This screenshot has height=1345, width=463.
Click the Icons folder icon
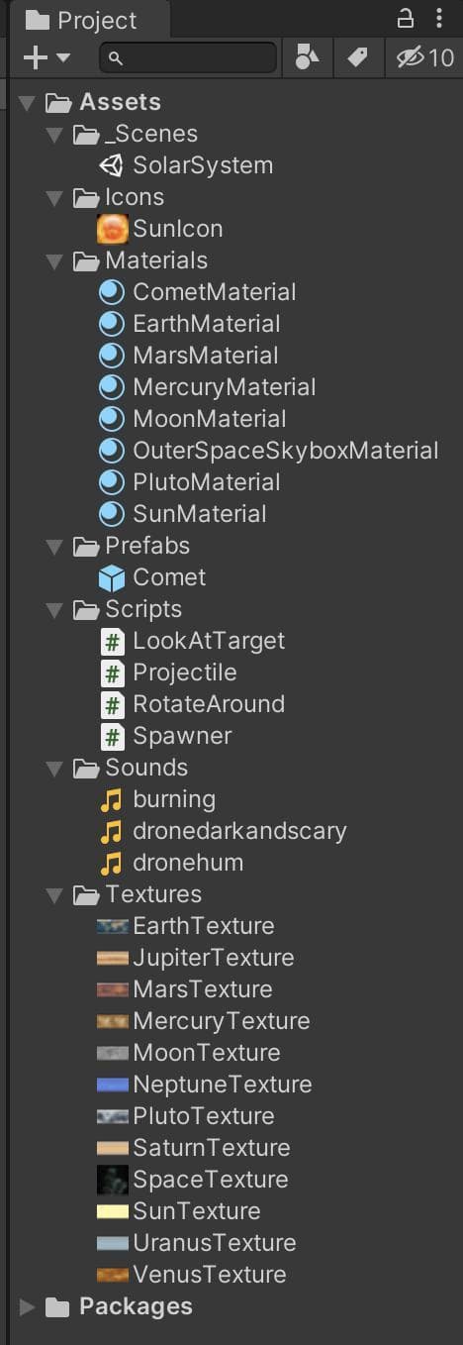[86, 197]
